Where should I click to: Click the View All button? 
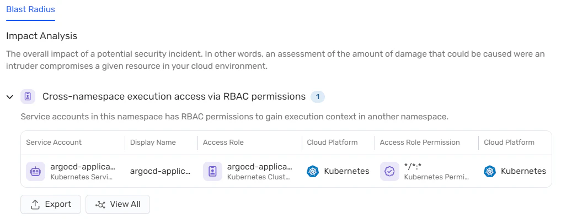click(x=117, y=204)
